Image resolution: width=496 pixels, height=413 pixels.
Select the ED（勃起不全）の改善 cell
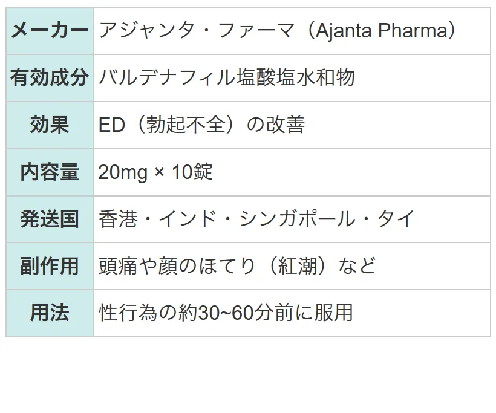click(292, 125)
